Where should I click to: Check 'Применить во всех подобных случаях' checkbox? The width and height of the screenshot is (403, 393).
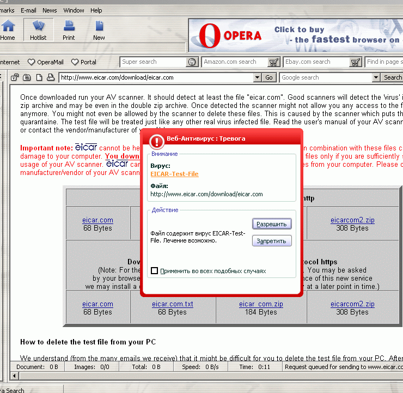[x=154, y=270]
